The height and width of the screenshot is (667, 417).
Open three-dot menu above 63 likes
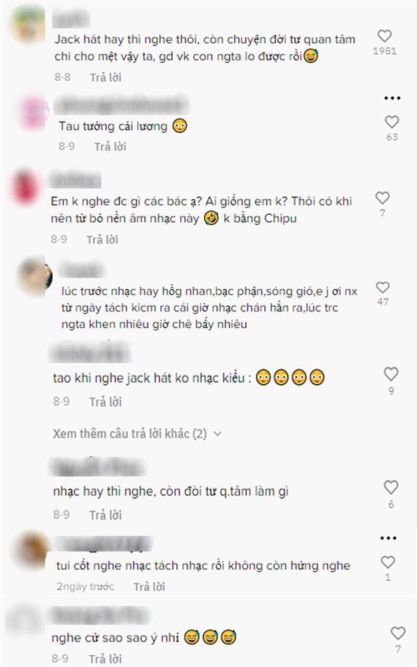coord(392,98)
